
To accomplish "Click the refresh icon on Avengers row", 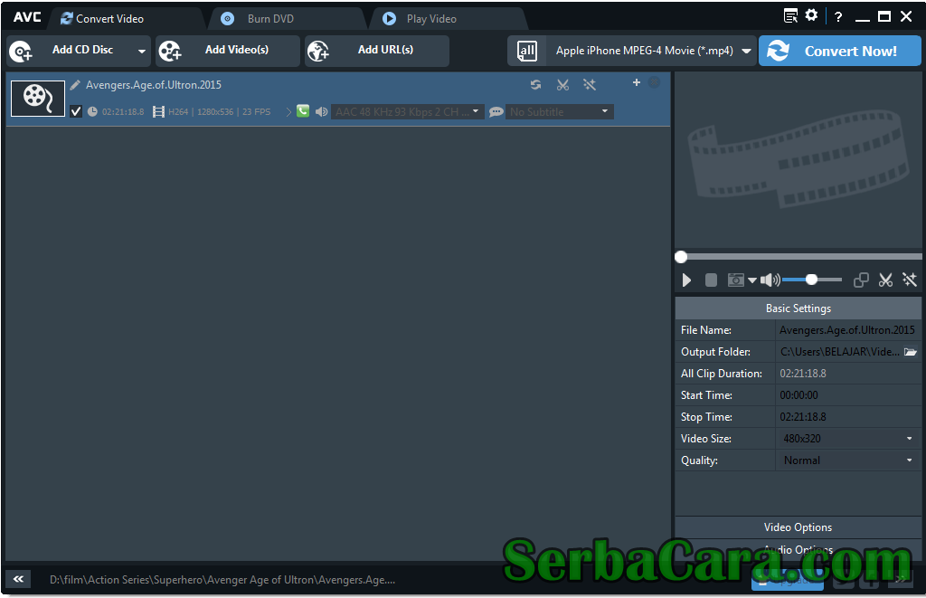I will coord(535,84).
